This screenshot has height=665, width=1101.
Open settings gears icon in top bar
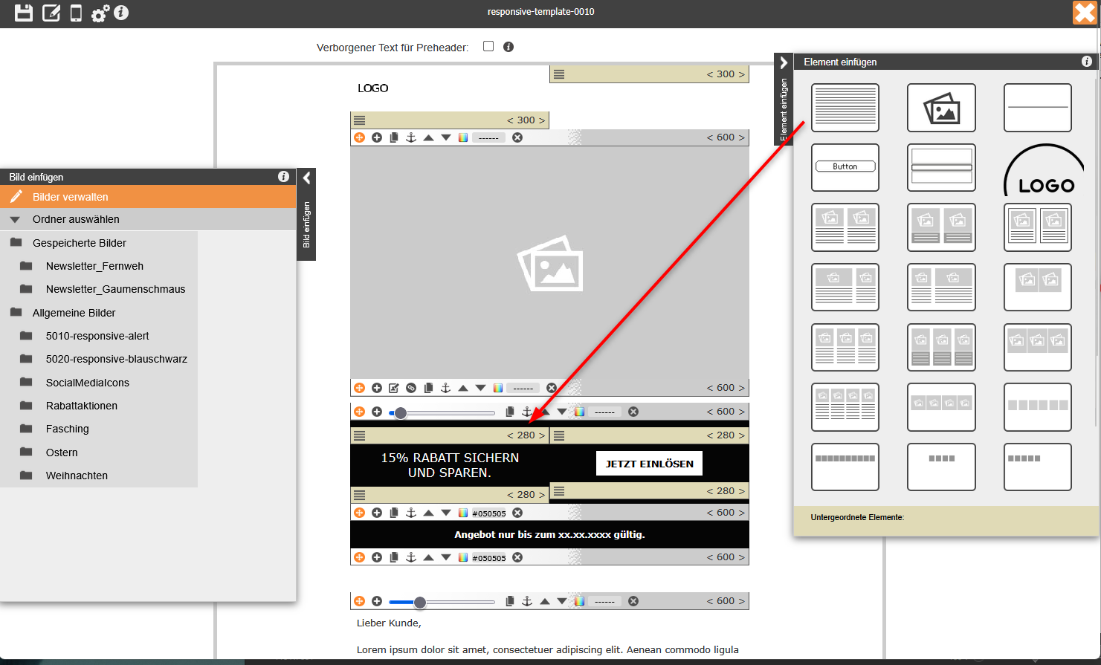tap(100, 13)
